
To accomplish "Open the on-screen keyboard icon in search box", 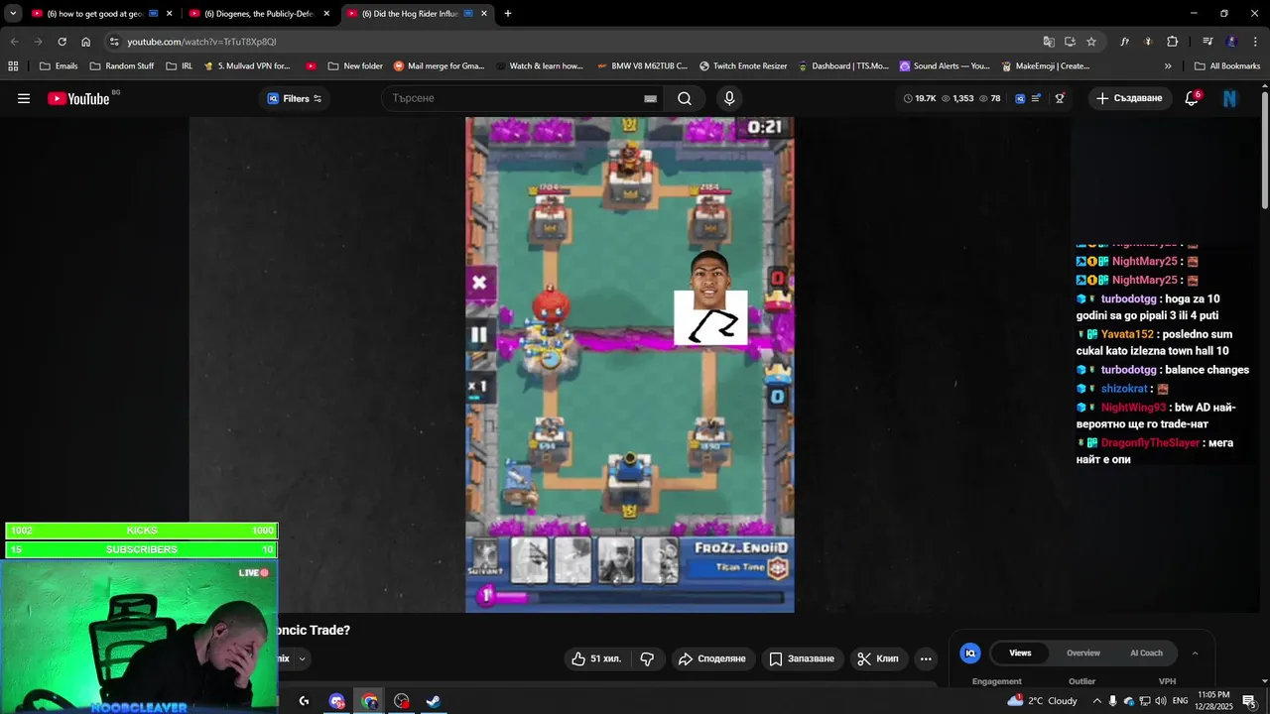I will [650, 98].
